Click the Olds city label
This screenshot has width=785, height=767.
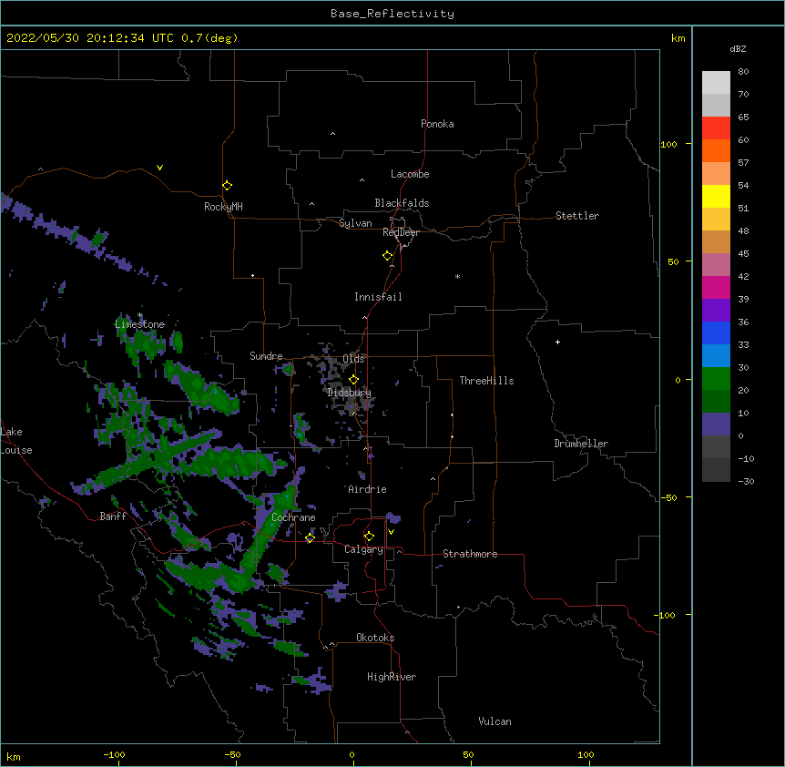[353, 359]
